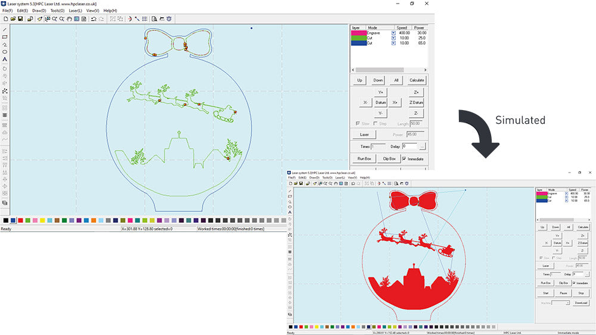This screenshot has width=596, height=335.
Task: Select the Line drawing tool
Action: [x=5, y=29]
